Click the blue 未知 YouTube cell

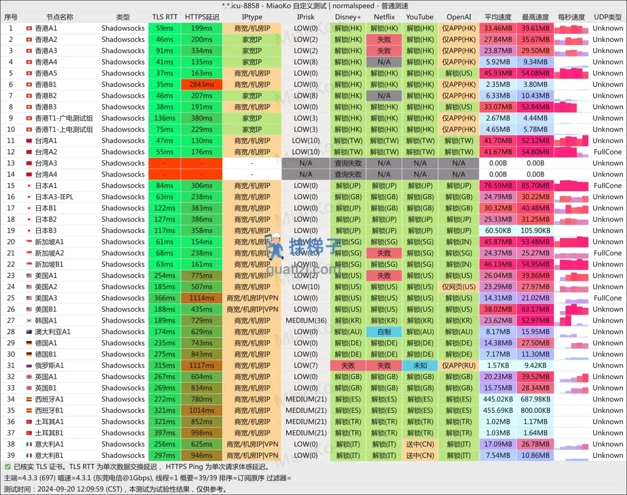coord(420,365)
